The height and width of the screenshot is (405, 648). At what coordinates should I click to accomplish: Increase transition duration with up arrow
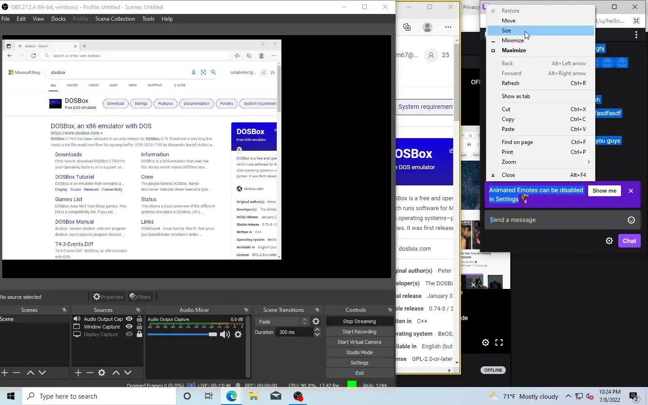tap(317, 330)
